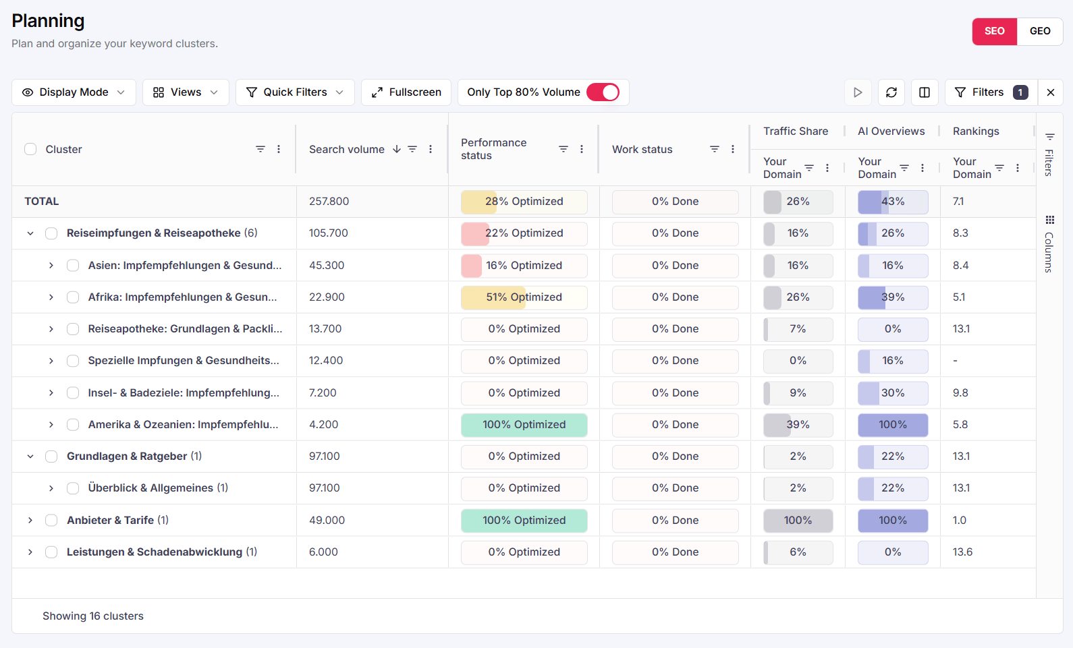1073x648 pixels.
Task: Select the Afrika: Impfempfehlungen row checkbox
Action: coord(73,297)
